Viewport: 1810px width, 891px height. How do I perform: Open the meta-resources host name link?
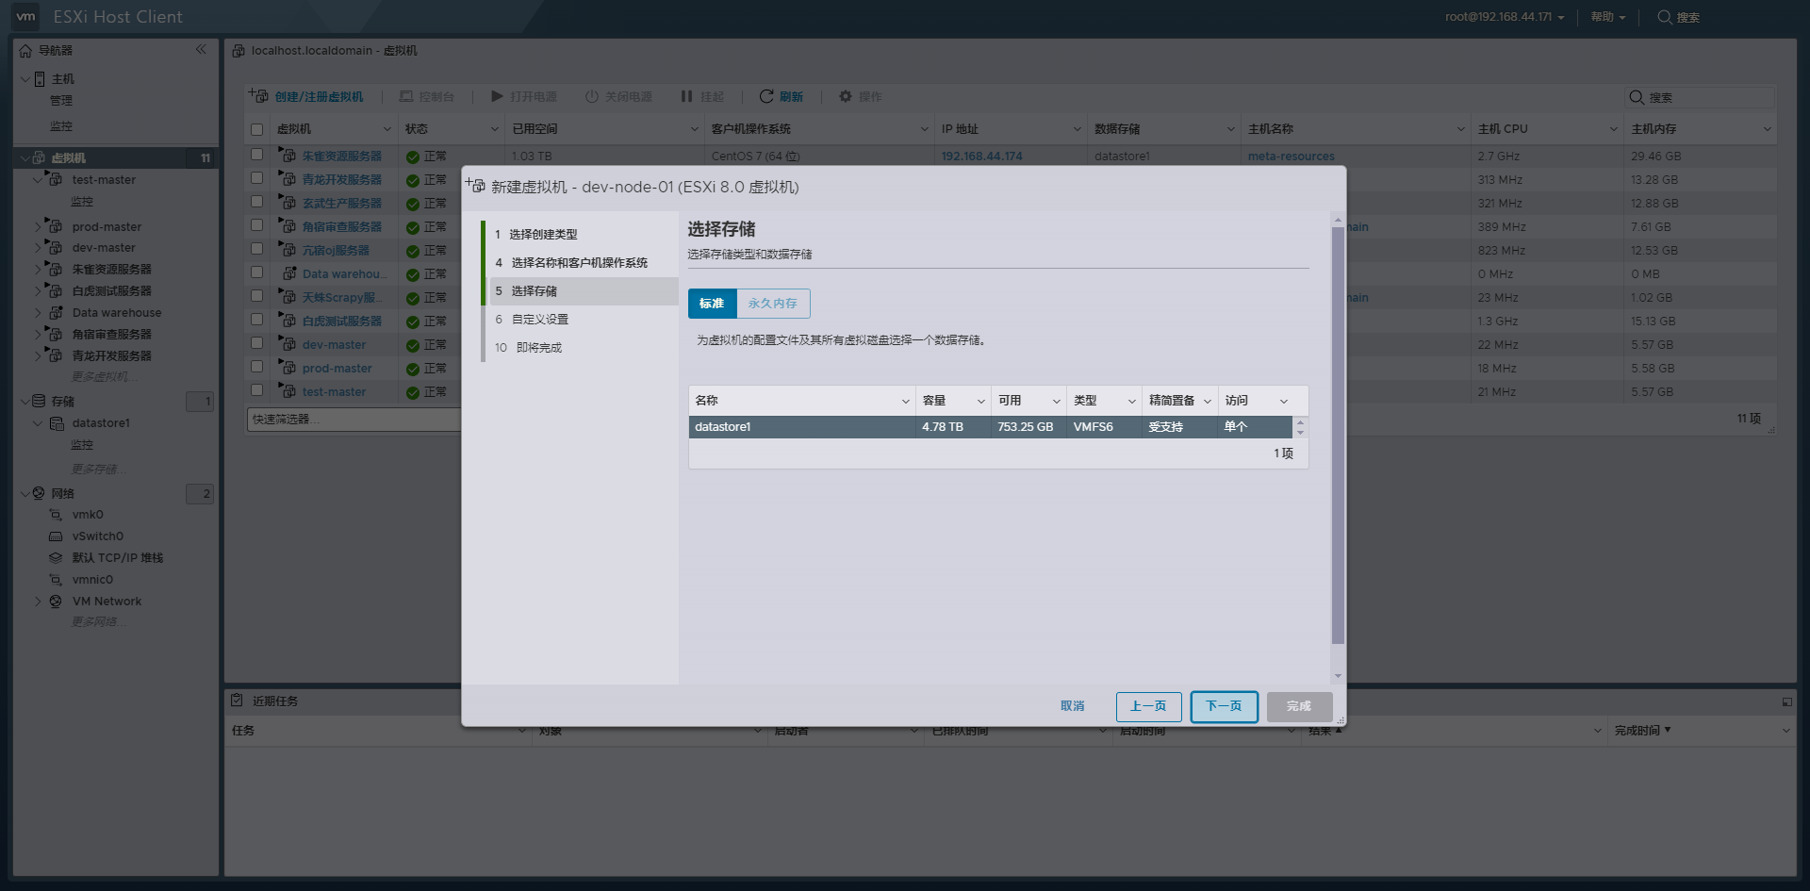tap(1291, 156)
